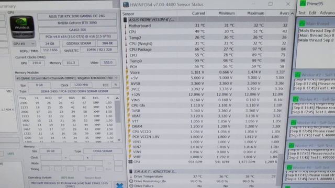Click the Worker #6 window icon in Prime95
Screen dimensions: 335x188
tap(289, 167)
